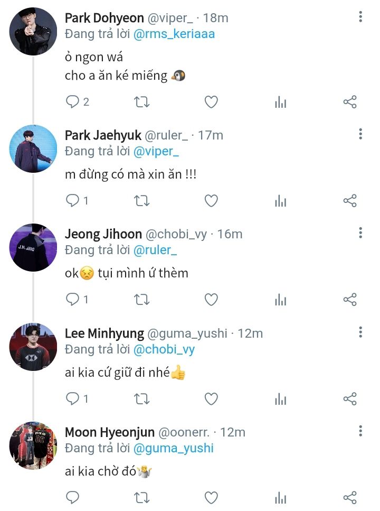Like Park Dohyeon's tweet

(x=211, y=102)
